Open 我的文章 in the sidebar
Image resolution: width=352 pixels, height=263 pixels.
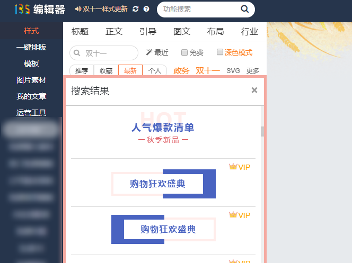click(31, 96)
